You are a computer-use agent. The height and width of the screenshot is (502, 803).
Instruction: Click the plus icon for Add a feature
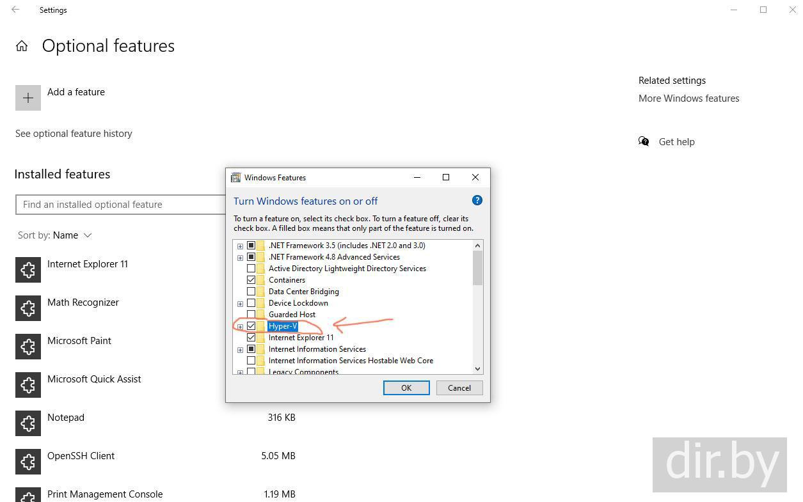[28, 98]
